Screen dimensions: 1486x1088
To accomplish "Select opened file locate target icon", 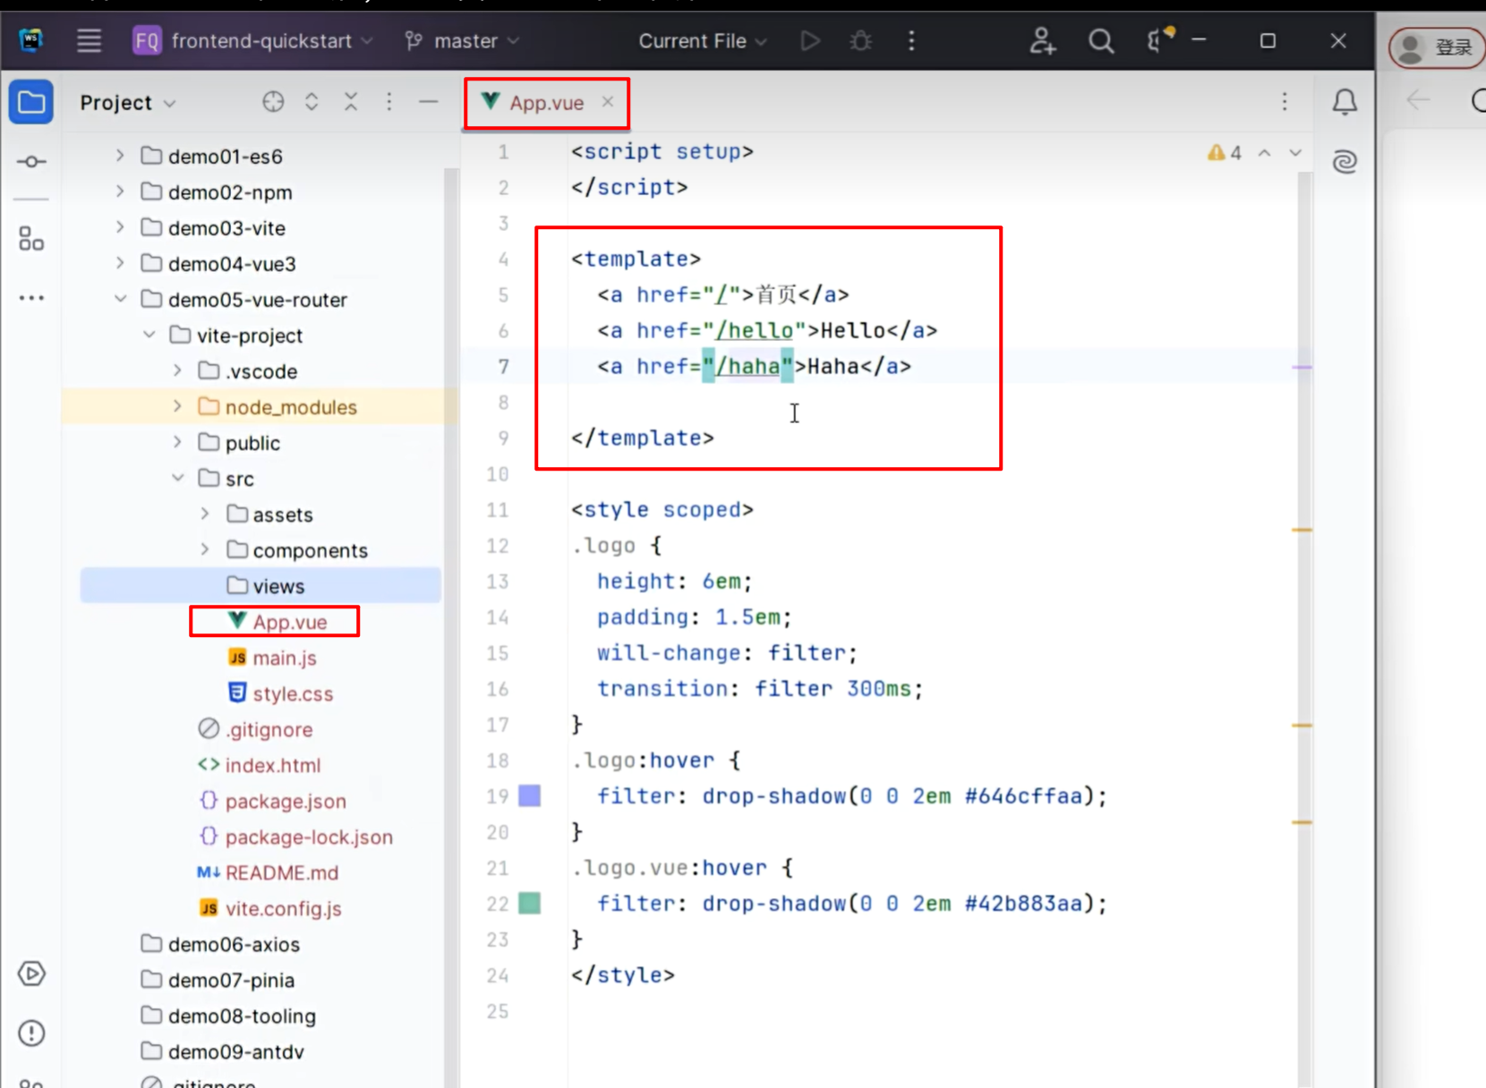I will tap(273, 102).
